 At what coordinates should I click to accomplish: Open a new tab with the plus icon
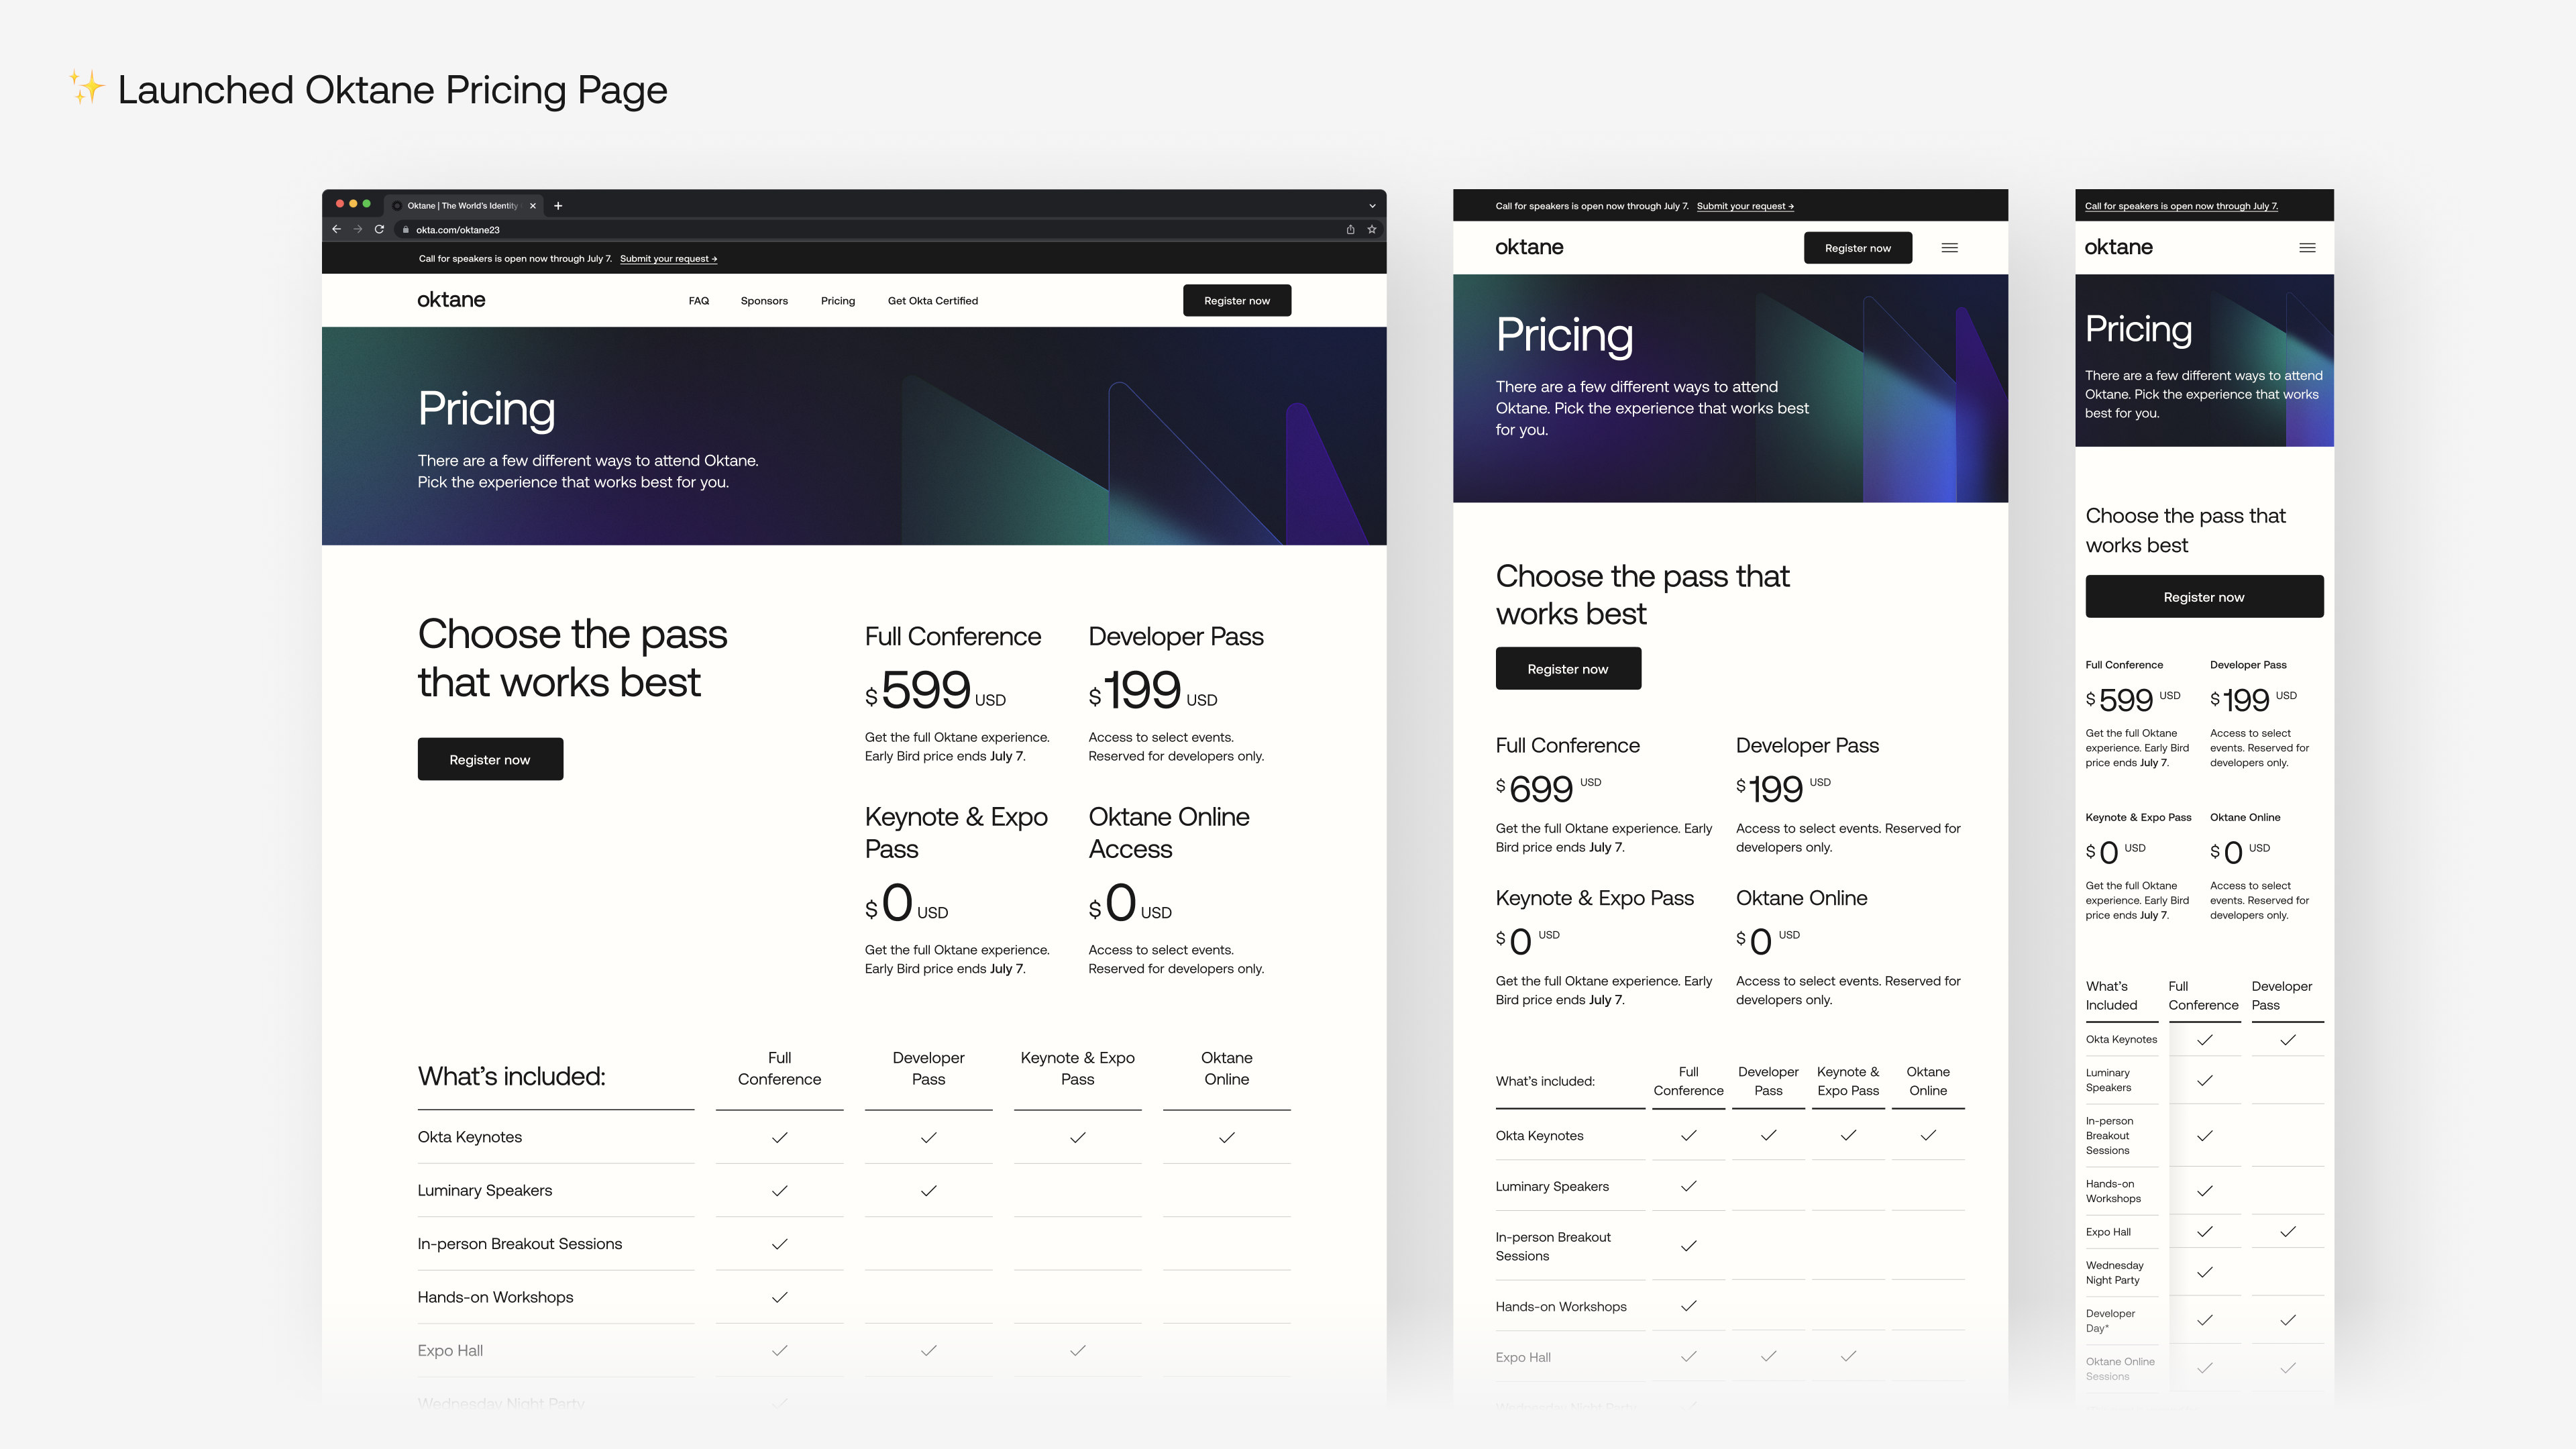(558, 206)
